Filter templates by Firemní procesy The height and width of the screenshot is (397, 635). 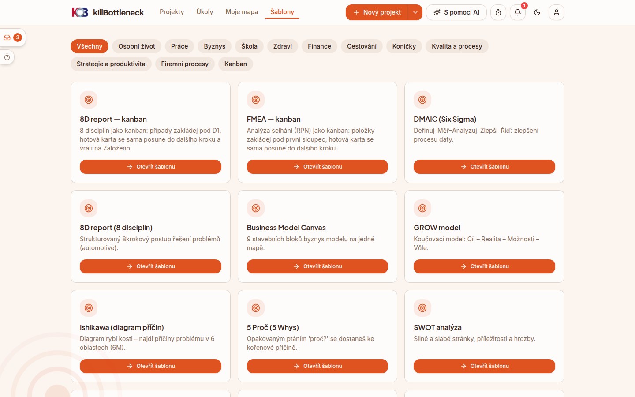point(185,64)
